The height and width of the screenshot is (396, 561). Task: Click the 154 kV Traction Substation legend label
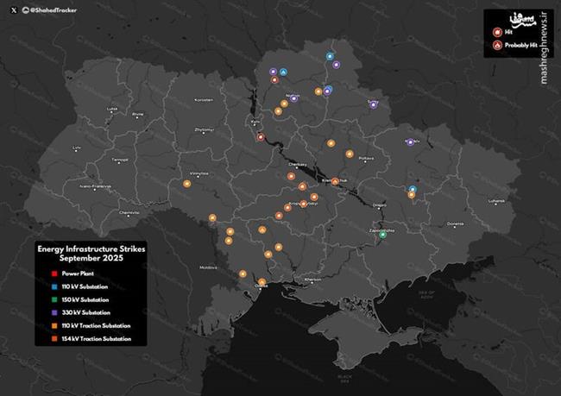point(96,338)
